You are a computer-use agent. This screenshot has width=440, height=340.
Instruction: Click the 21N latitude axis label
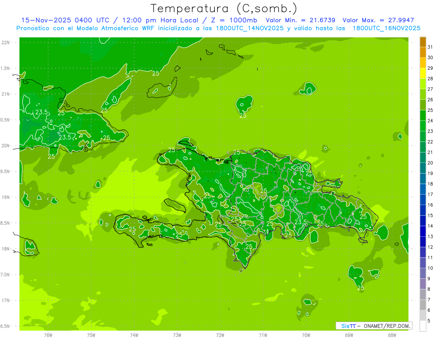pos(5,94)
